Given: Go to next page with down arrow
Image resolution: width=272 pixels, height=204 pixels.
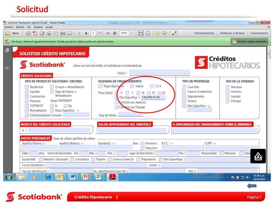Looking at the screenshot, I should (x=86, y=33).
